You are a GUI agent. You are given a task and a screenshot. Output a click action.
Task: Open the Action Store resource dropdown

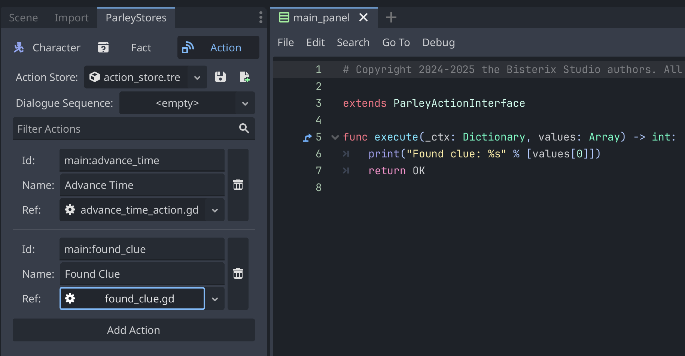[x=197, y=78]
